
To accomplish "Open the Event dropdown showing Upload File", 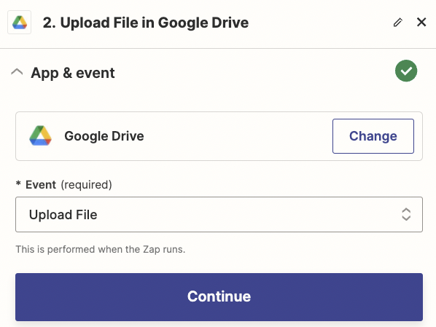I will coord(219,215).
